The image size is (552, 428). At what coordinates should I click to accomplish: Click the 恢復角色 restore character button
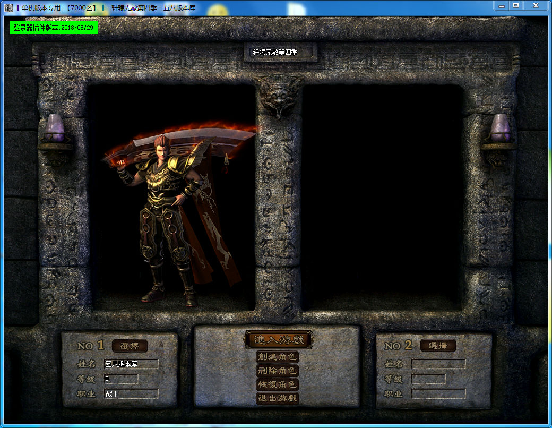[x=278, y=384]
